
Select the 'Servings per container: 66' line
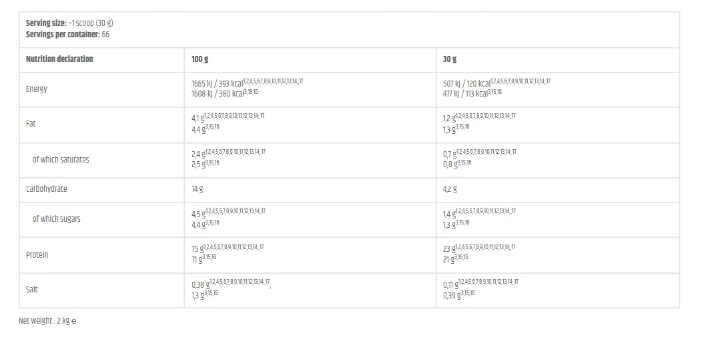tap(67, 34)
